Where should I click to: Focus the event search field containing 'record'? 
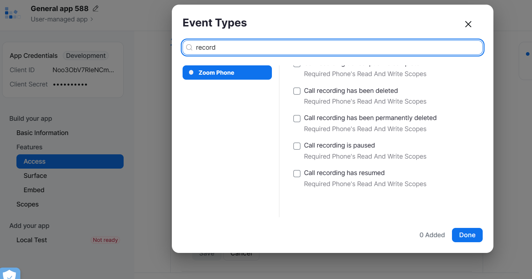[x=333, y=48]
